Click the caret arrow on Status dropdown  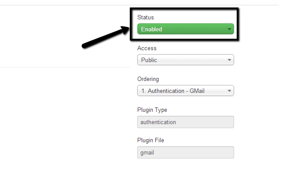point(229,29)
